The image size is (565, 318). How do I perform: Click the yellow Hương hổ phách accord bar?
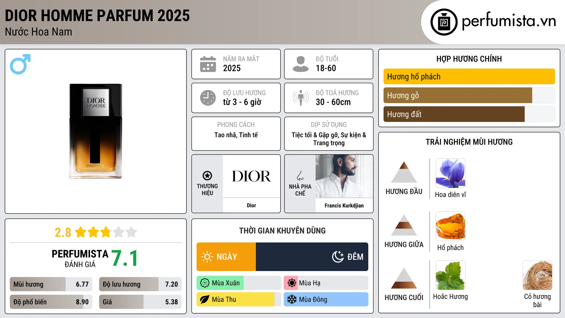[469, 76]
